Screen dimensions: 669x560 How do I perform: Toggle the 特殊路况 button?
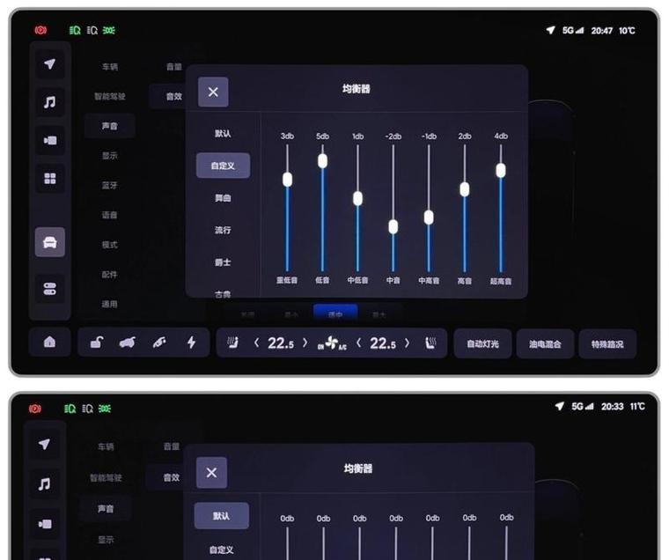(607, 343)
